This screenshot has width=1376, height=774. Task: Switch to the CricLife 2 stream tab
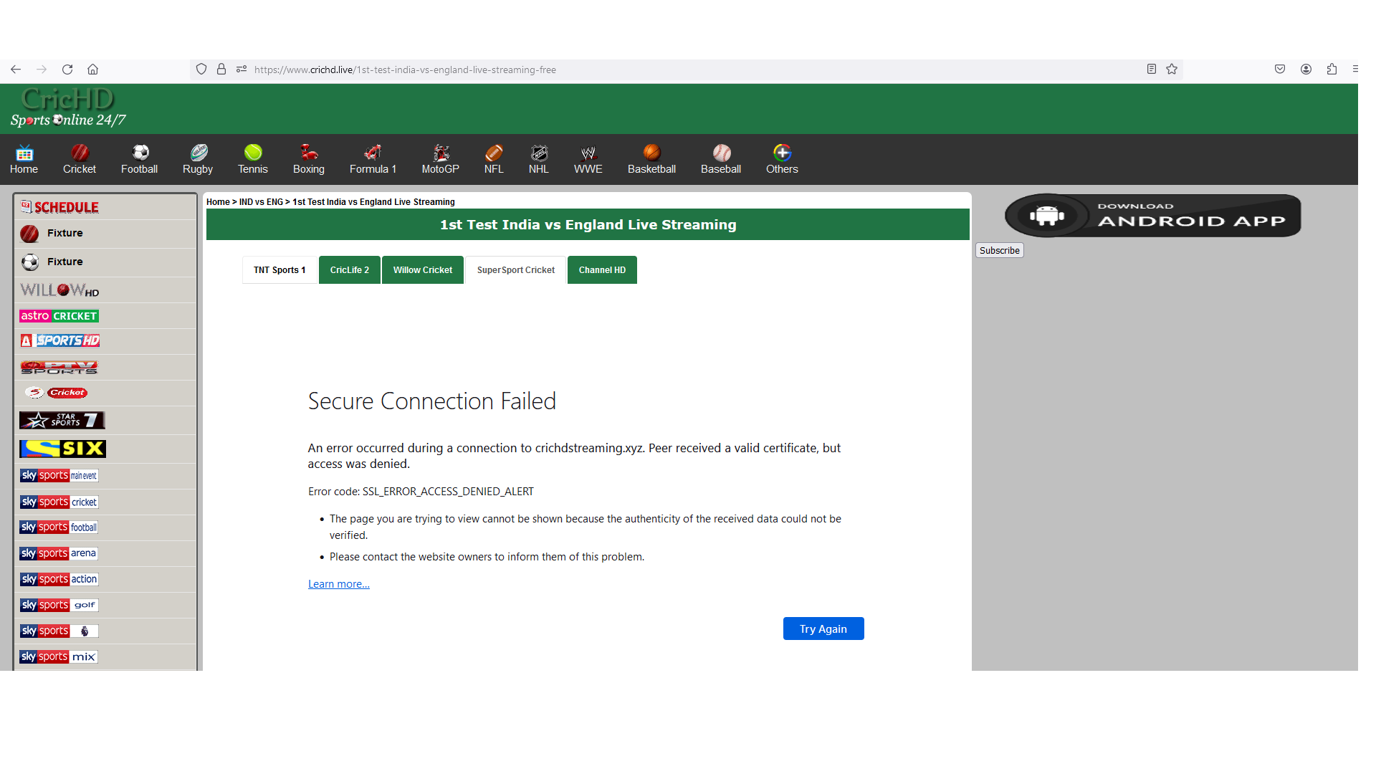tap(350, 270)
